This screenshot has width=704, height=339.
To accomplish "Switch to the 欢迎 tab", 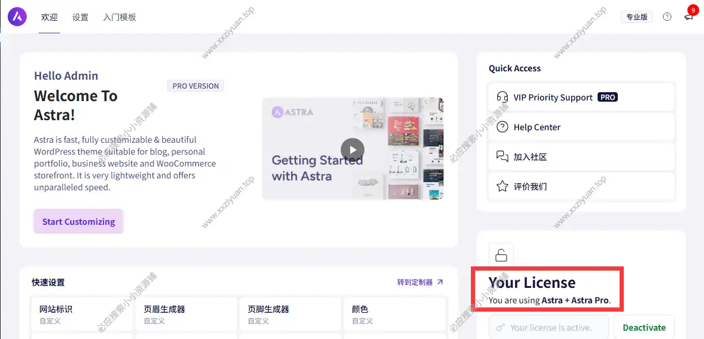I will [x=49, y=17].
